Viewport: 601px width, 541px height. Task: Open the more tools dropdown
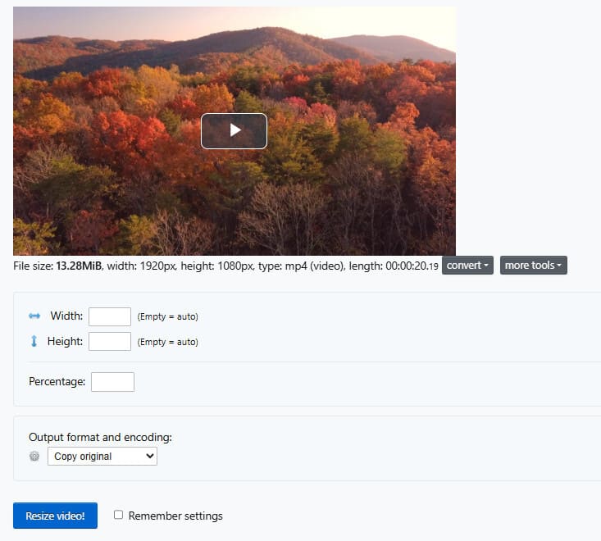533,265
